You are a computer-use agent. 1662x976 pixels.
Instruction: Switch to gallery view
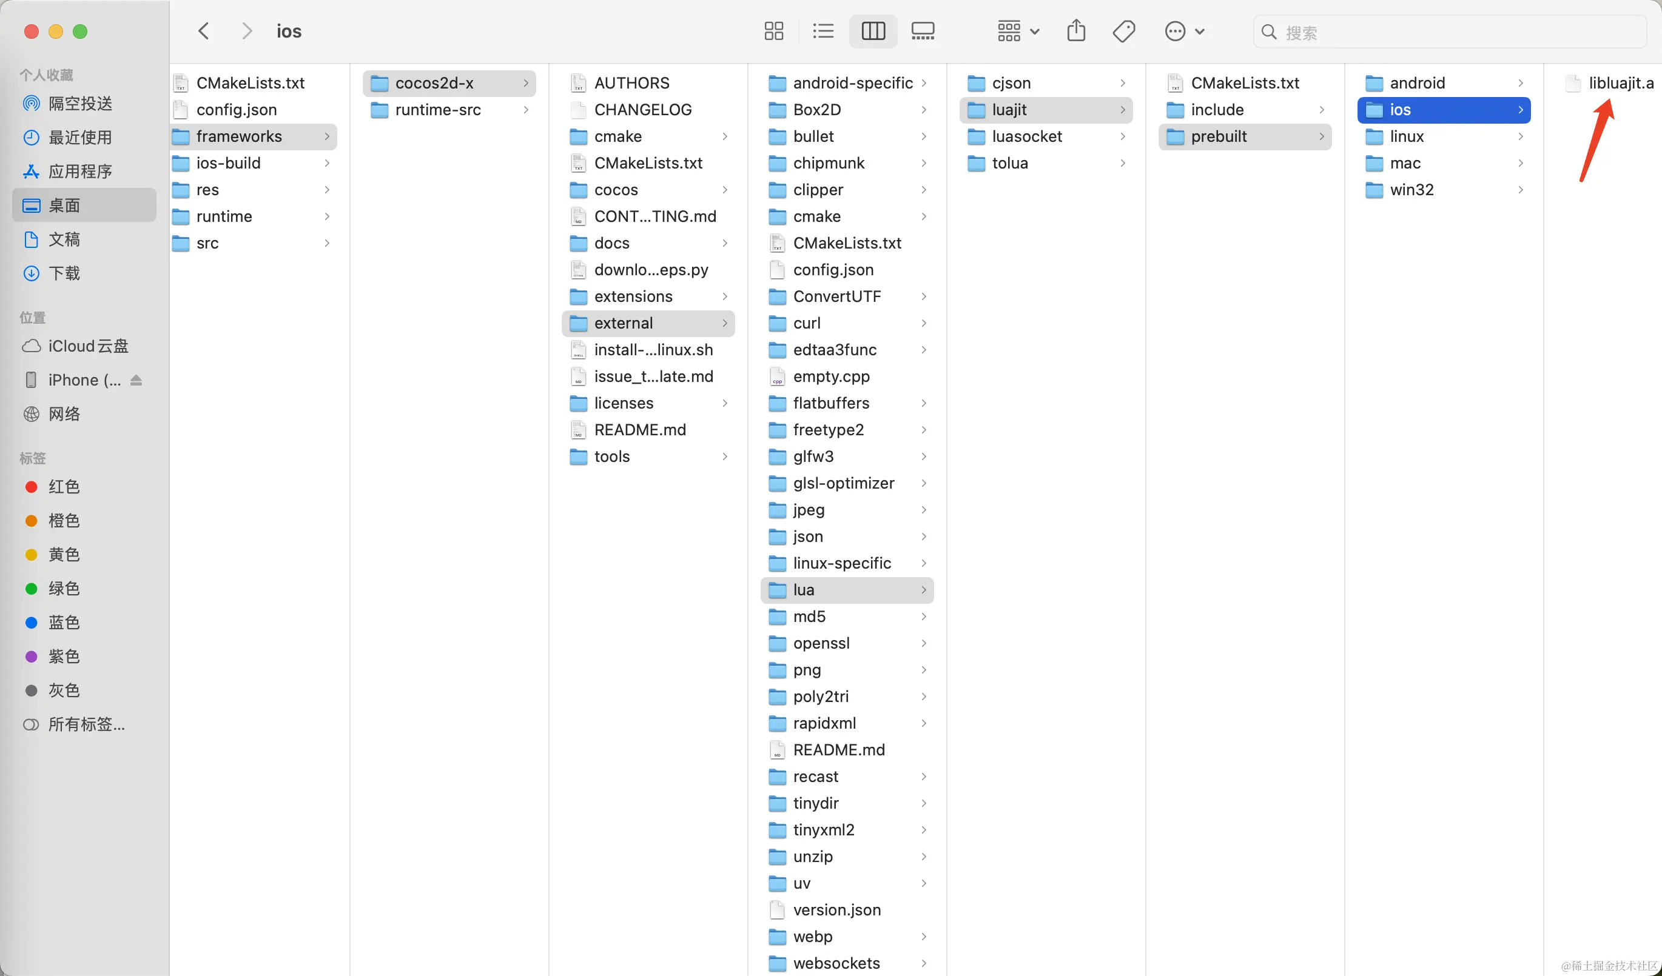923,31
